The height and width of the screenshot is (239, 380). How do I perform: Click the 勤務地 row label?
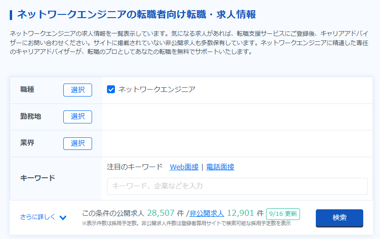click(x=31, y=116)
